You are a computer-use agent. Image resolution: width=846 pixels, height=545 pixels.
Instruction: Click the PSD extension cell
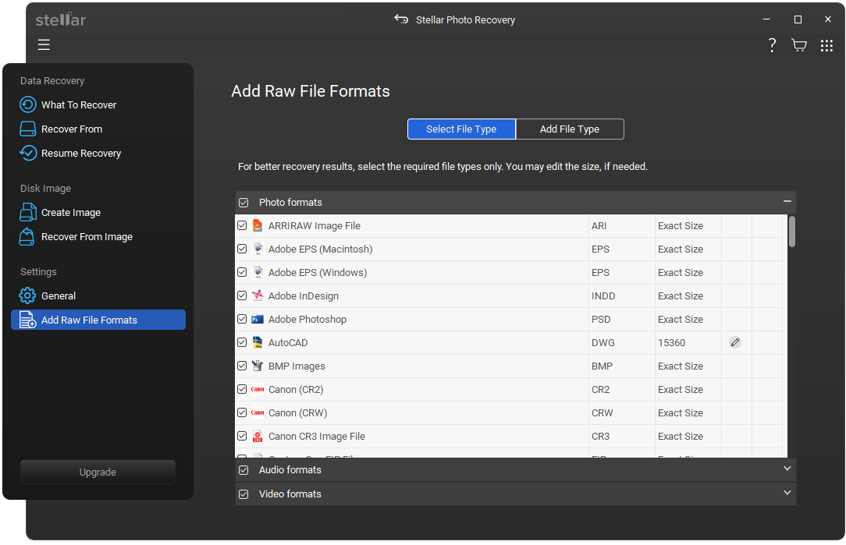pyautogui.click(x=621, y=319)
